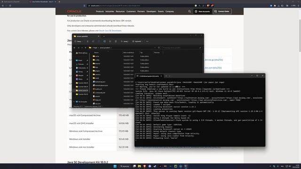The width and height of the screenshot is (301, 169).
Task: Open the Company menu on Oracle site
Action: click(170, 11)
